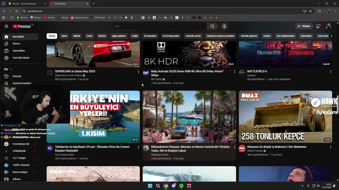Open a new Chrome tab
Viewport: 339px width, 190px height.
(93, 4)
